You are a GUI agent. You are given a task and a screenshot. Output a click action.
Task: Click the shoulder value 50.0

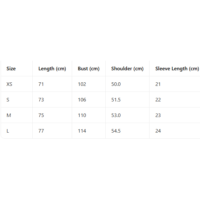(116, 84)
